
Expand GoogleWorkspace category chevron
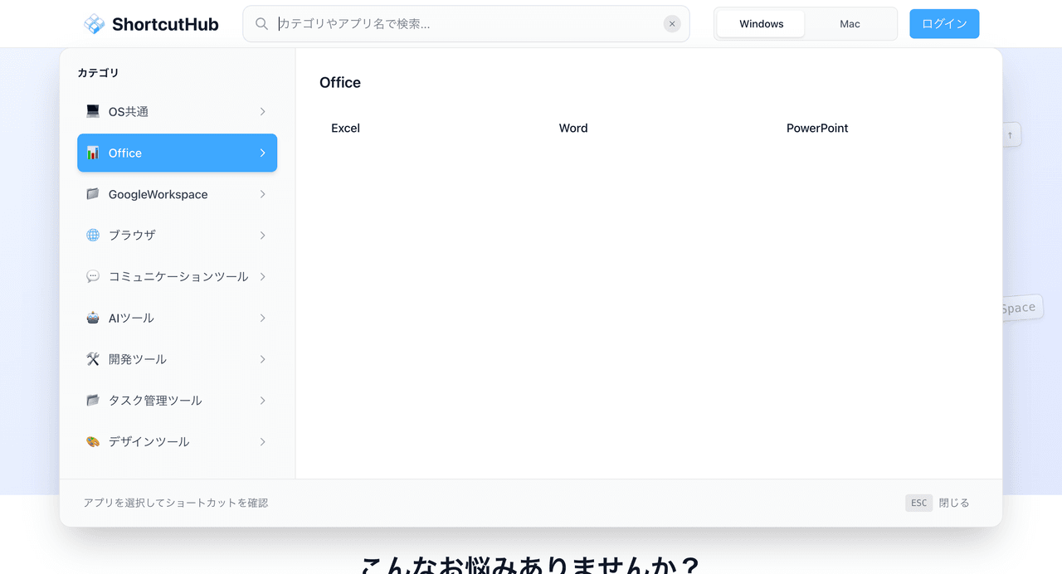(x=262, y=194)
